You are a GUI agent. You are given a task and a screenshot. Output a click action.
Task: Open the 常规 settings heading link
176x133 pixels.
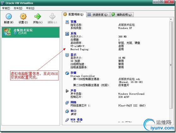(73, 22)
